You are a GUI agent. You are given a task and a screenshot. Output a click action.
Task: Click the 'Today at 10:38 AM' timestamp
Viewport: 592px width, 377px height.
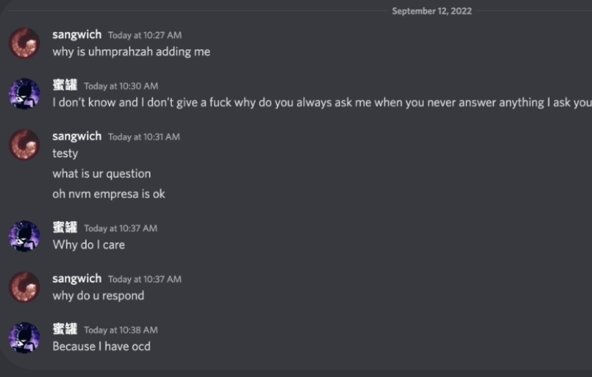(120, 330)
